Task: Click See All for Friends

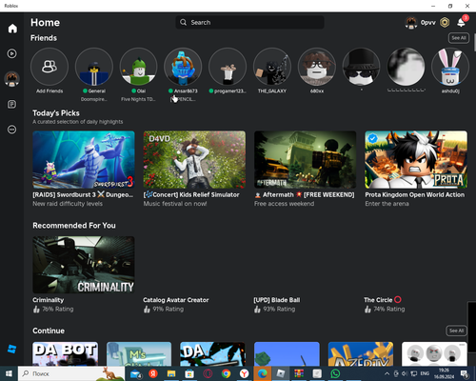Action: click(x=459, y=38)
